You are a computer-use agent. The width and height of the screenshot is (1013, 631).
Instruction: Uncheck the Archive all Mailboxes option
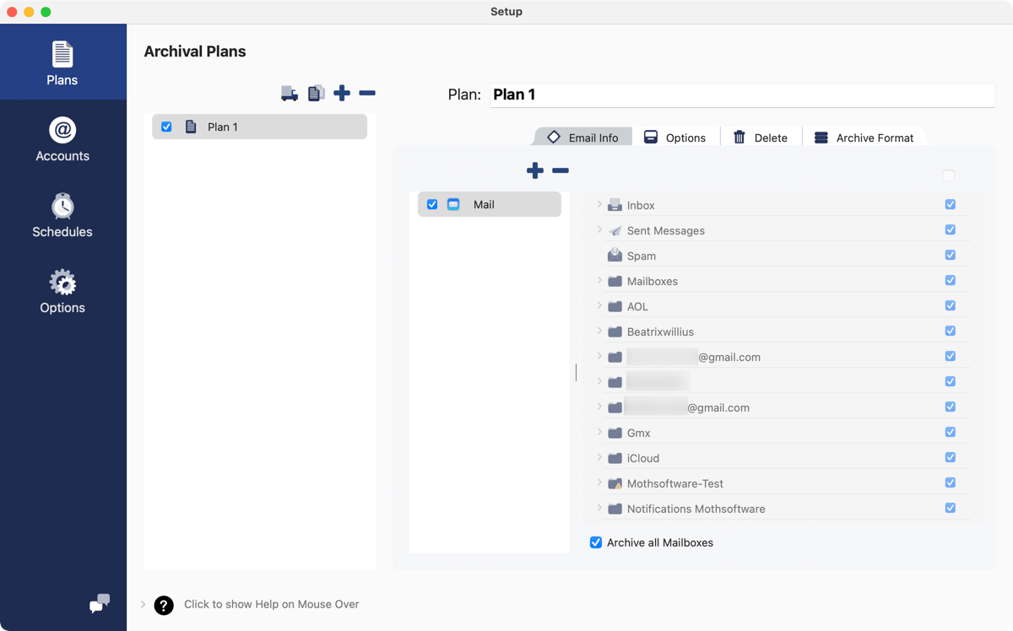point(596,542)
